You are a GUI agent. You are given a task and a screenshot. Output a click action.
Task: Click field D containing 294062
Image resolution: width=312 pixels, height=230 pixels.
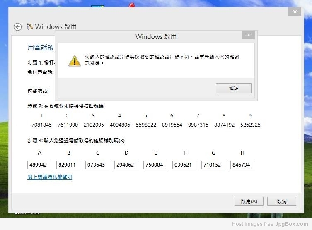click(127, 165)
